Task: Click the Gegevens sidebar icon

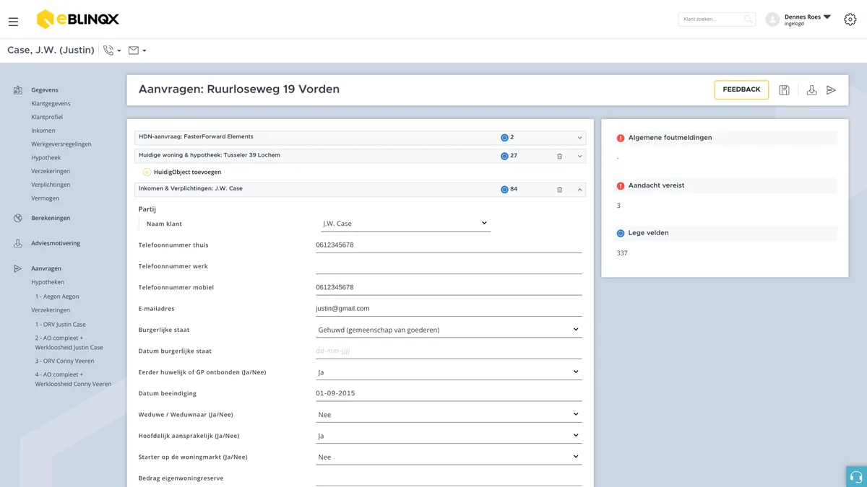Action: coord(18,90)
